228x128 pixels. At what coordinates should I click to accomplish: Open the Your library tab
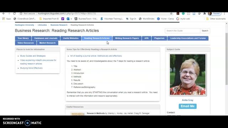(23, 38)
